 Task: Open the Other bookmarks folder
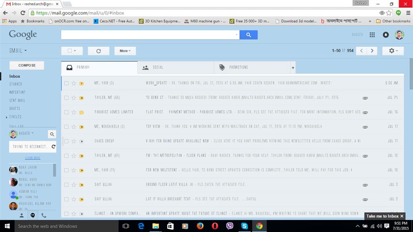point(393,21)
